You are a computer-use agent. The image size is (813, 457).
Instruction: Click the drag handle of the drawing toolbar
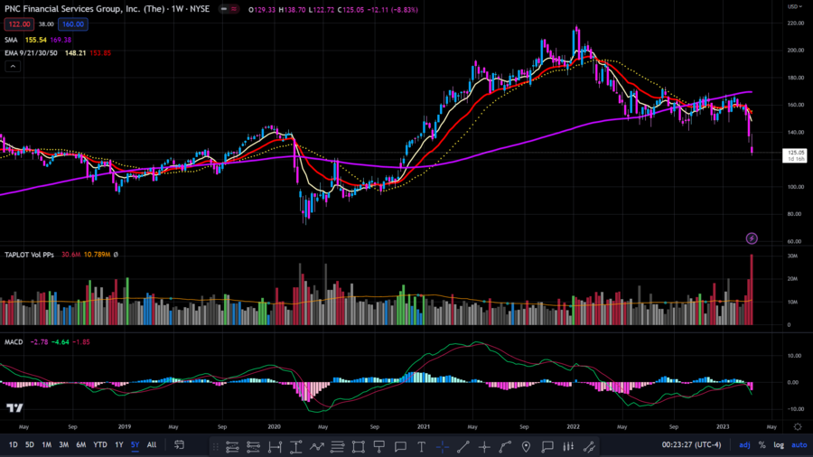[216, 447]
